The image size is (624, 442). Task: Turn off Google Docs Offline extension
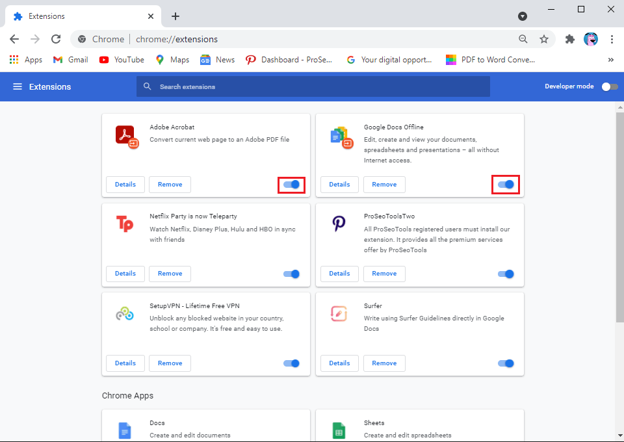[506, 185]
